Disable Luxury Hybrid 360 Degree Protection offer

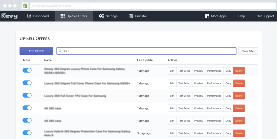(x=27, y=133)
